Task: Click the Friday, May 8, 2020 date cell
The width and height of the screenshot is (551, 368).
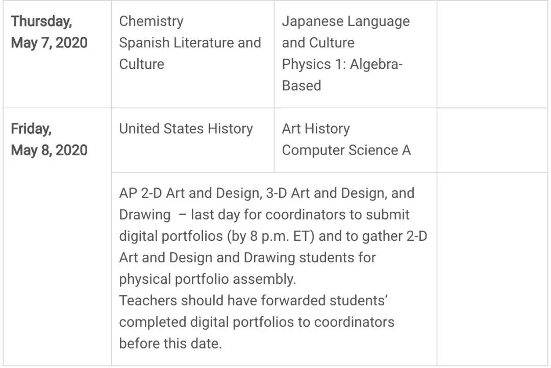Action: [57, 236]
